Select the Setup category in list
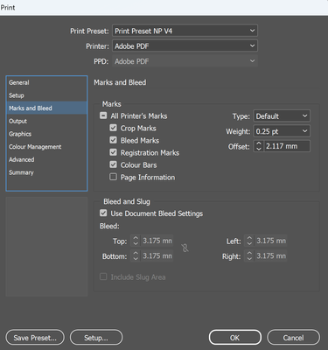328x350 pixels. coord(46,95)
